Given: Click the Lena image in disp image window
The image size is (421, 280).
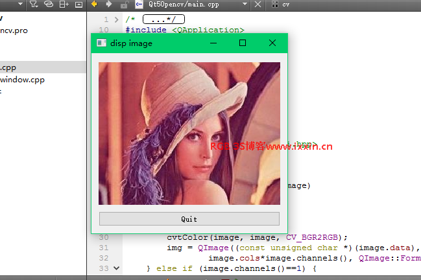Looking at the screenshot, I should pos(189,134).
